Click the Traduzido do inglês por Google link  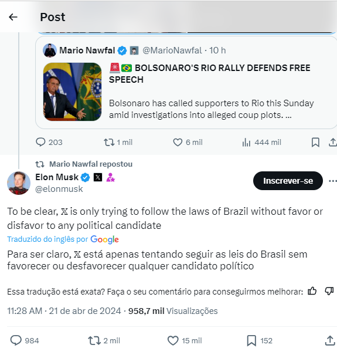point(63,239)
